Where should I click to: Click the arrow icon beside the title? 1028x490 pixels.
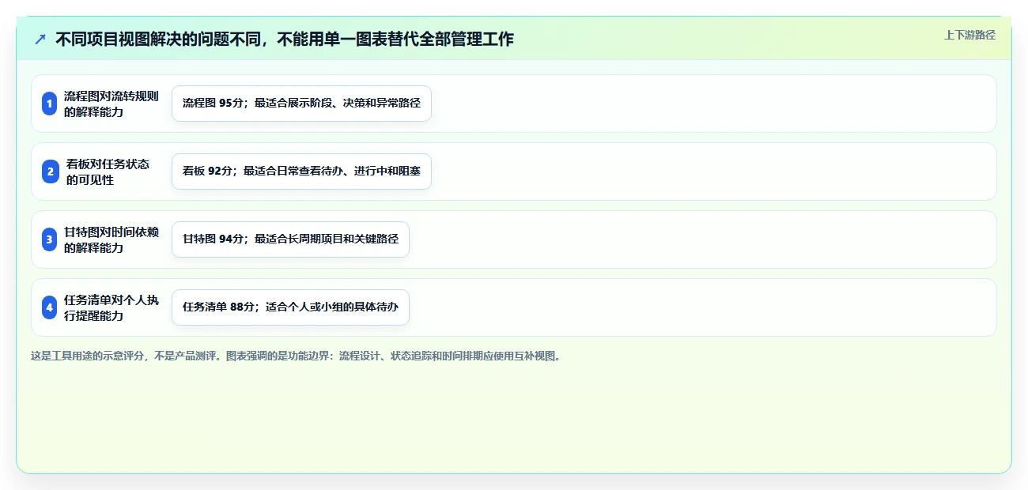[x=40, y=39]
